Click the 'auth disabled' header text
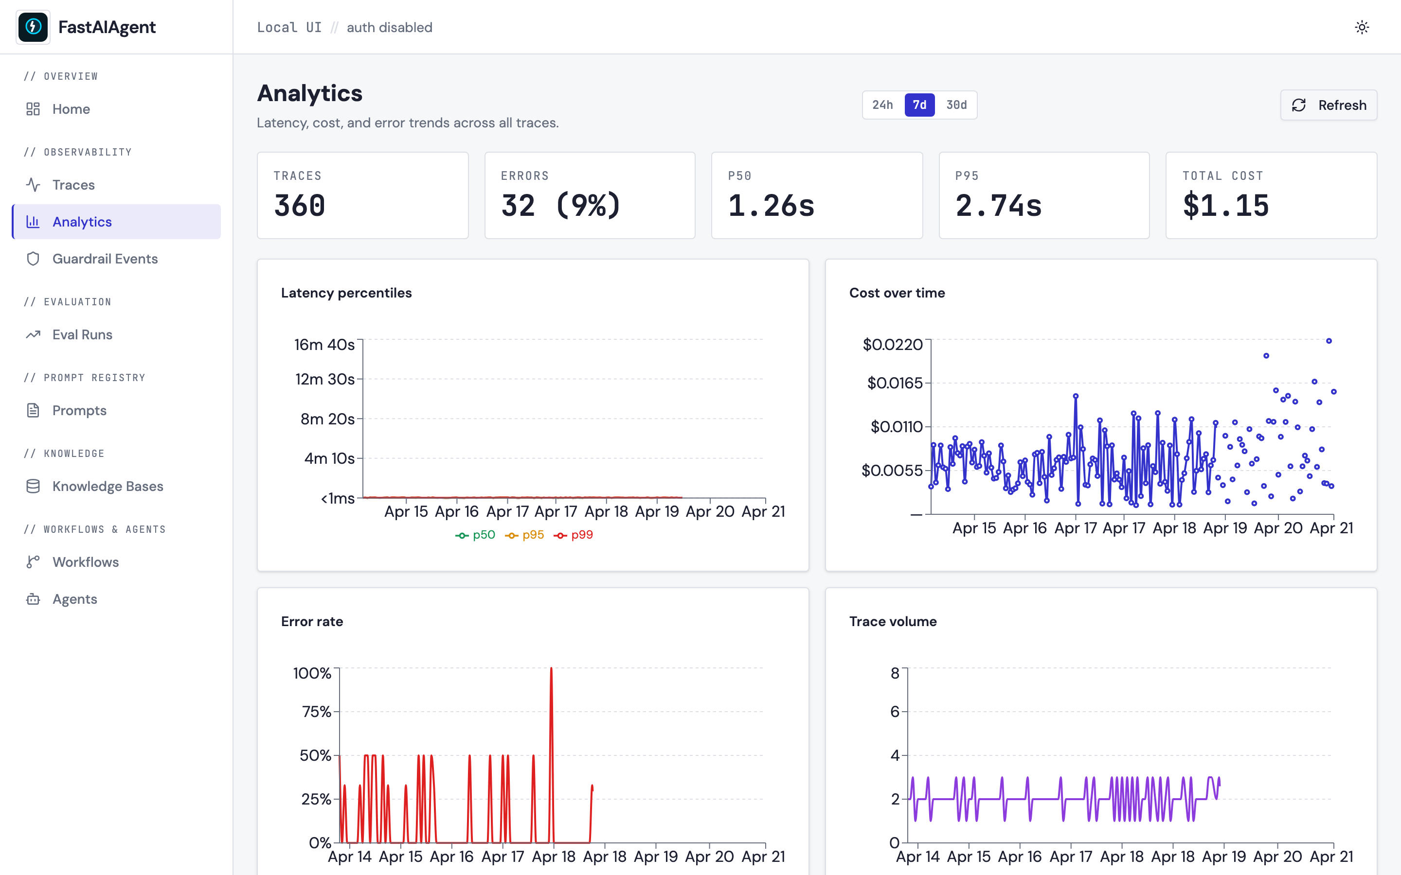The image size is (1401, 875). click(390, 27)
